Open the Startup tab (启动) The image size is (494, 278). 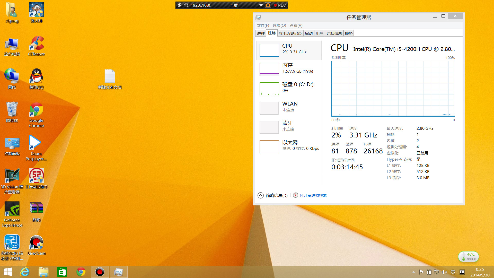[308, 33]
